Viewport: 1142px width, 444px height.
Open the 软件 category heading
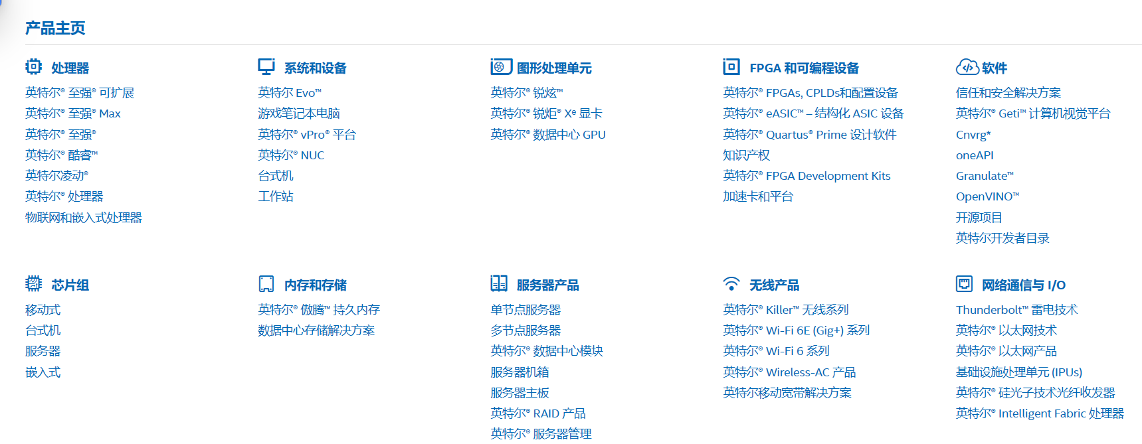[x=995, y=68]
